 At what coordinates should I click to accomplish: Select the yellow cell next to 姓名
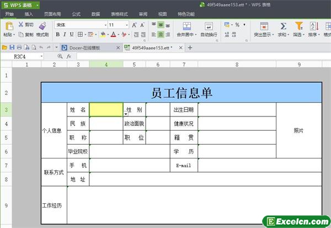pos(106,110)
